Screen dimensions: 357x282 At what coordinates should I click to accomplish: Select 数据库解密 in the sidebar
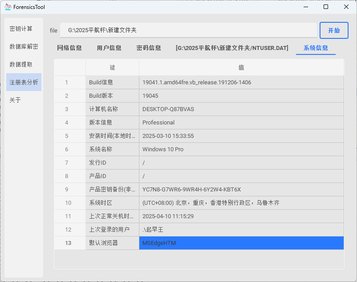pos(24,46)
